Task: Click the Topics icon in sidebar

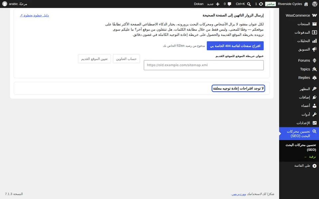Action: coord(314,69)
